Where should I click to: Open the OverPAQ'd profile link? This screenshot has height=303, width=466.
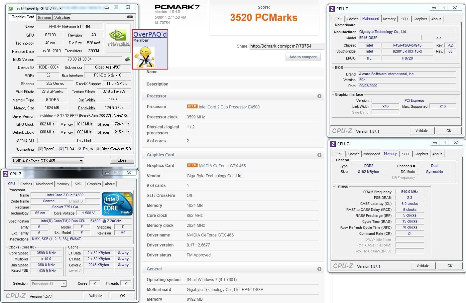point(150,34)
